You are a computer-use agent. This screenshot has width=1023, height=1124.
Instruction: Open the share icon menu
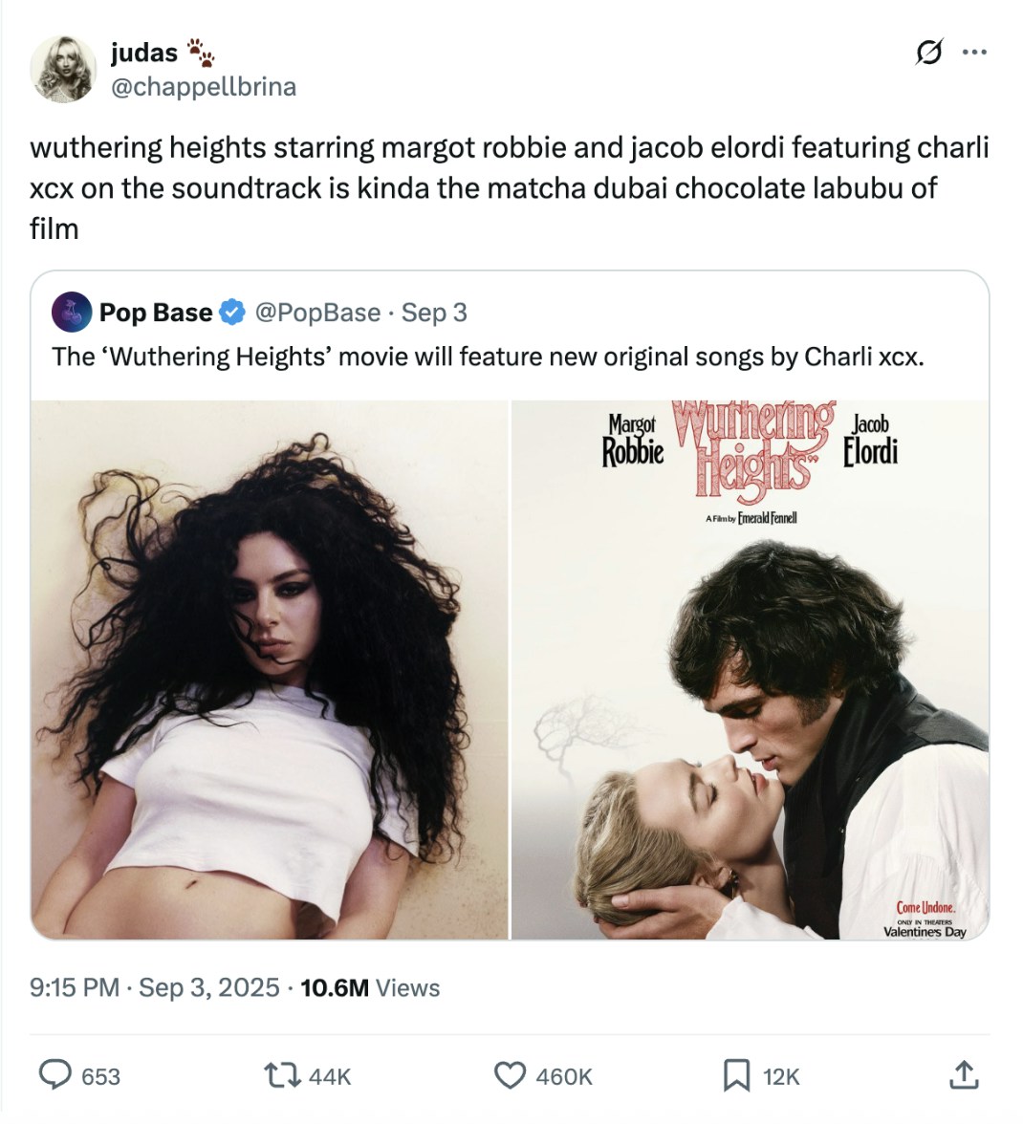[964, 1075]
